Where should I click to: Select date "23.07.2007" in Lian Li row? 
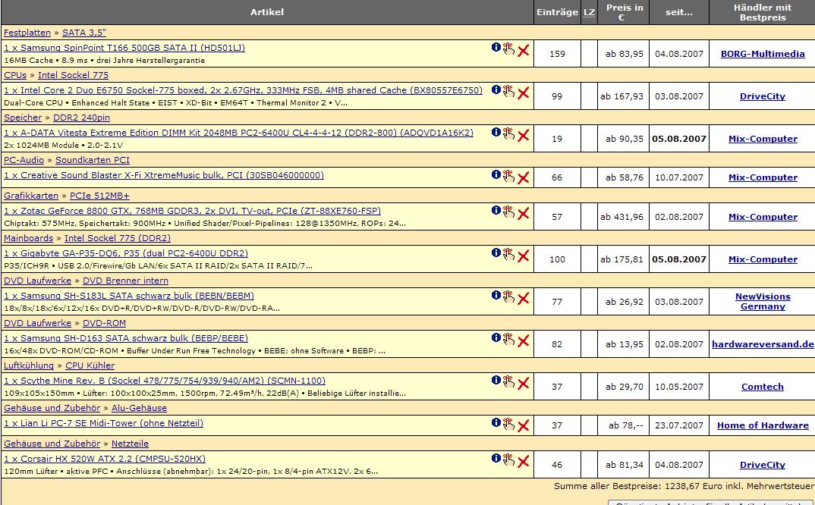point(679,425)
